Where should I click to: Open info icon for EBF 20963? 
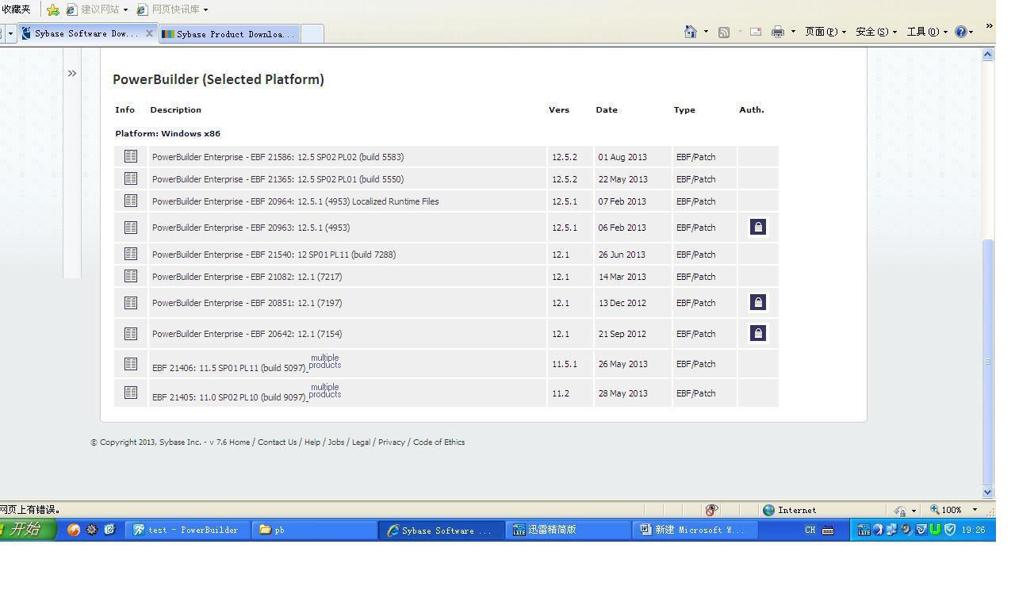131,228
